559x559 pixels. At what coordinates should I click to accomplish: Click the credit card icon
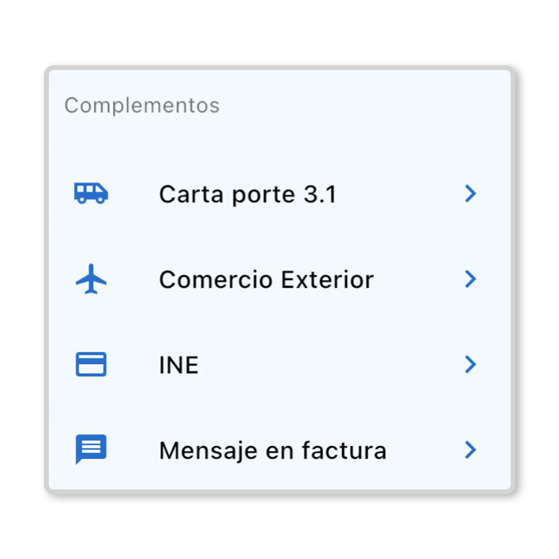click(91, 364)
